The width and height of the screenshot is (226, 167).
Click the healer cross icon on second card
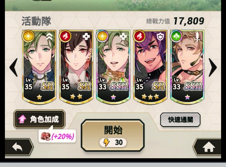point(86,37)
